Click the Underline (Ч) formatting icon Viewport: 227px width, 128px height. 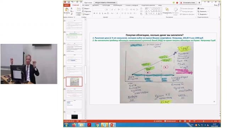point(100,14)
